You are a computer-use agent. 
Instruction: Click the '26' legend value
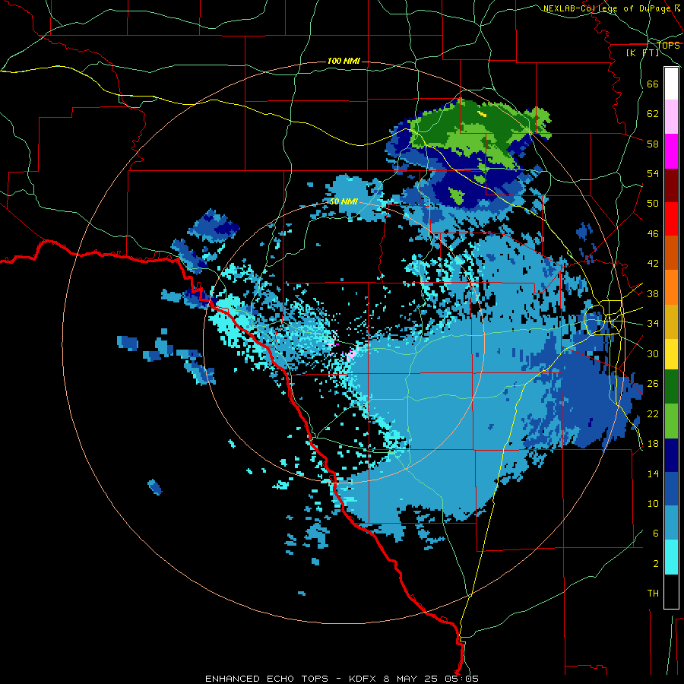click(x=653, y=384)
